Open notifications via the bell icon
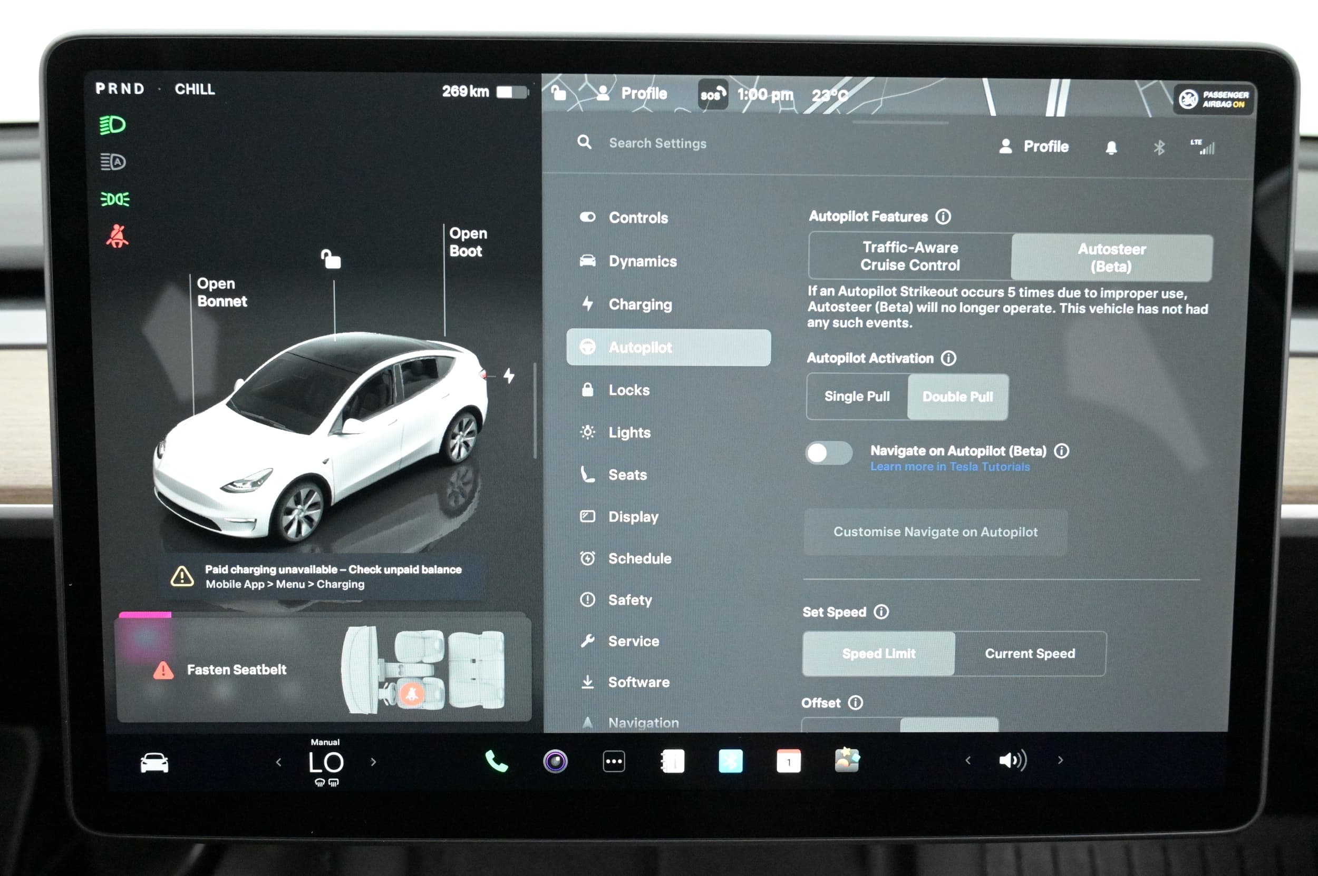 (x=1111, y=147)
